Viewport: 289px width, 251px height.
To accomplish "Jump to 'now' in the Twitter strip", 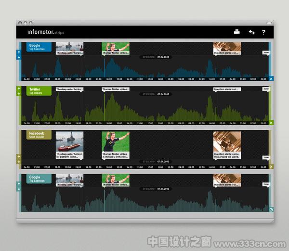I will click(x=266, y=89).
